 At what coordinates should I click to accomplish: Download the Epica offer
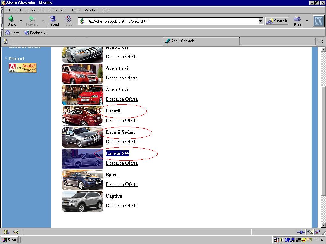(x=121, y=185)
